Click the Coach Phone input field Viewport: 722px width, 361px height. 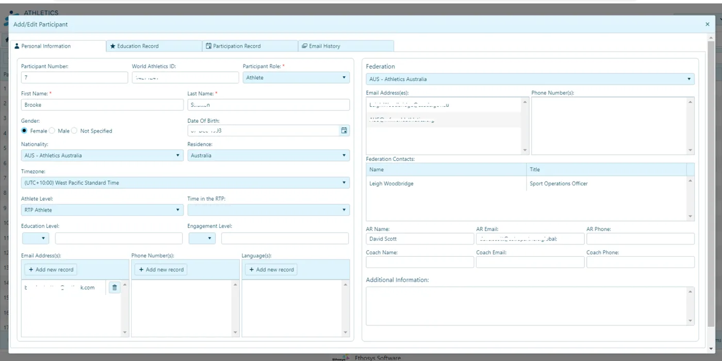pyautogui.click(x=641, y=262)
